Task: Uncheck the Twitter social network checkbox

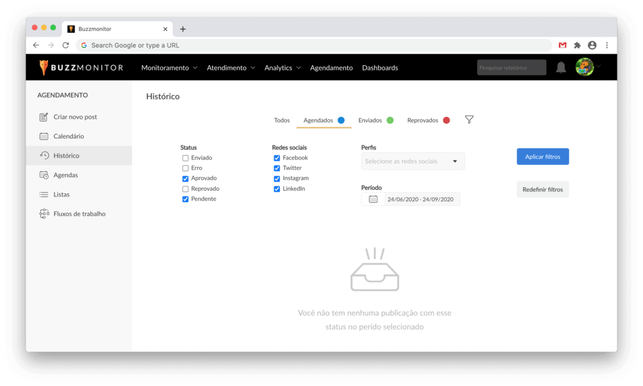Action: (277, 168)
